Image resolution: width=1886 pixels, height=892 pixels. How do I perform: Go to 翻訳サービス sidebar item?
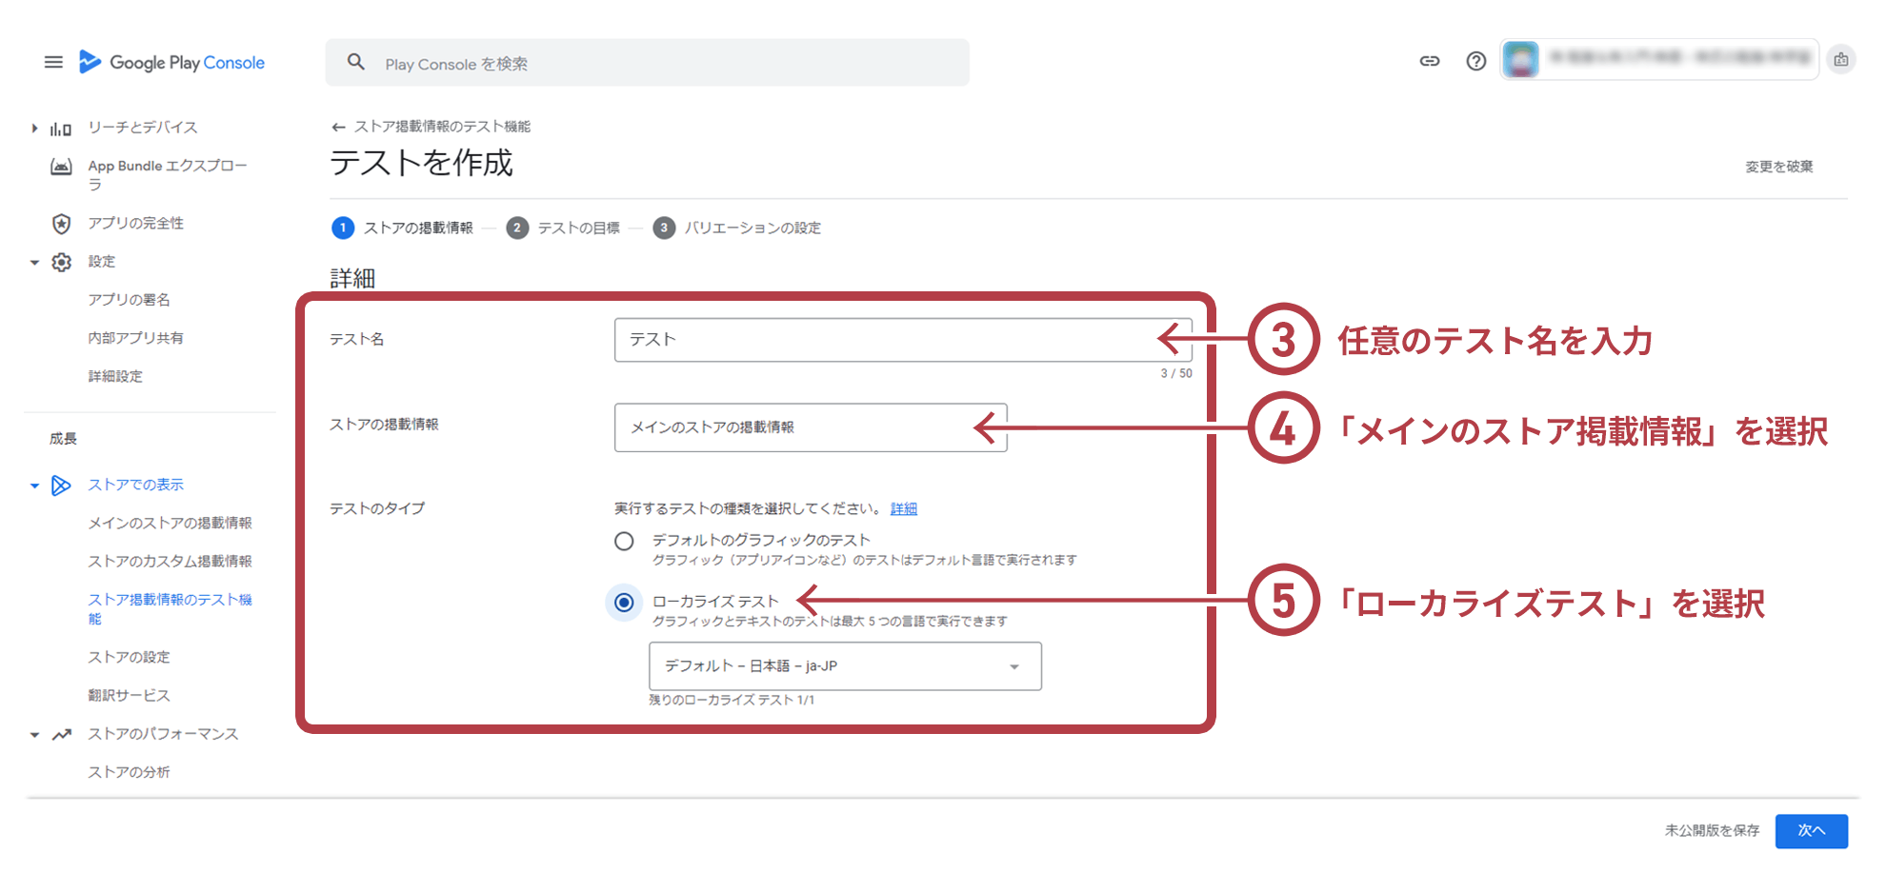pos(129,695)
